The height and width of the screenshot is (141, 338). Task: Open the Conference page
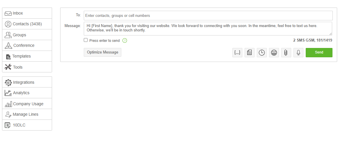click(27, 45)
